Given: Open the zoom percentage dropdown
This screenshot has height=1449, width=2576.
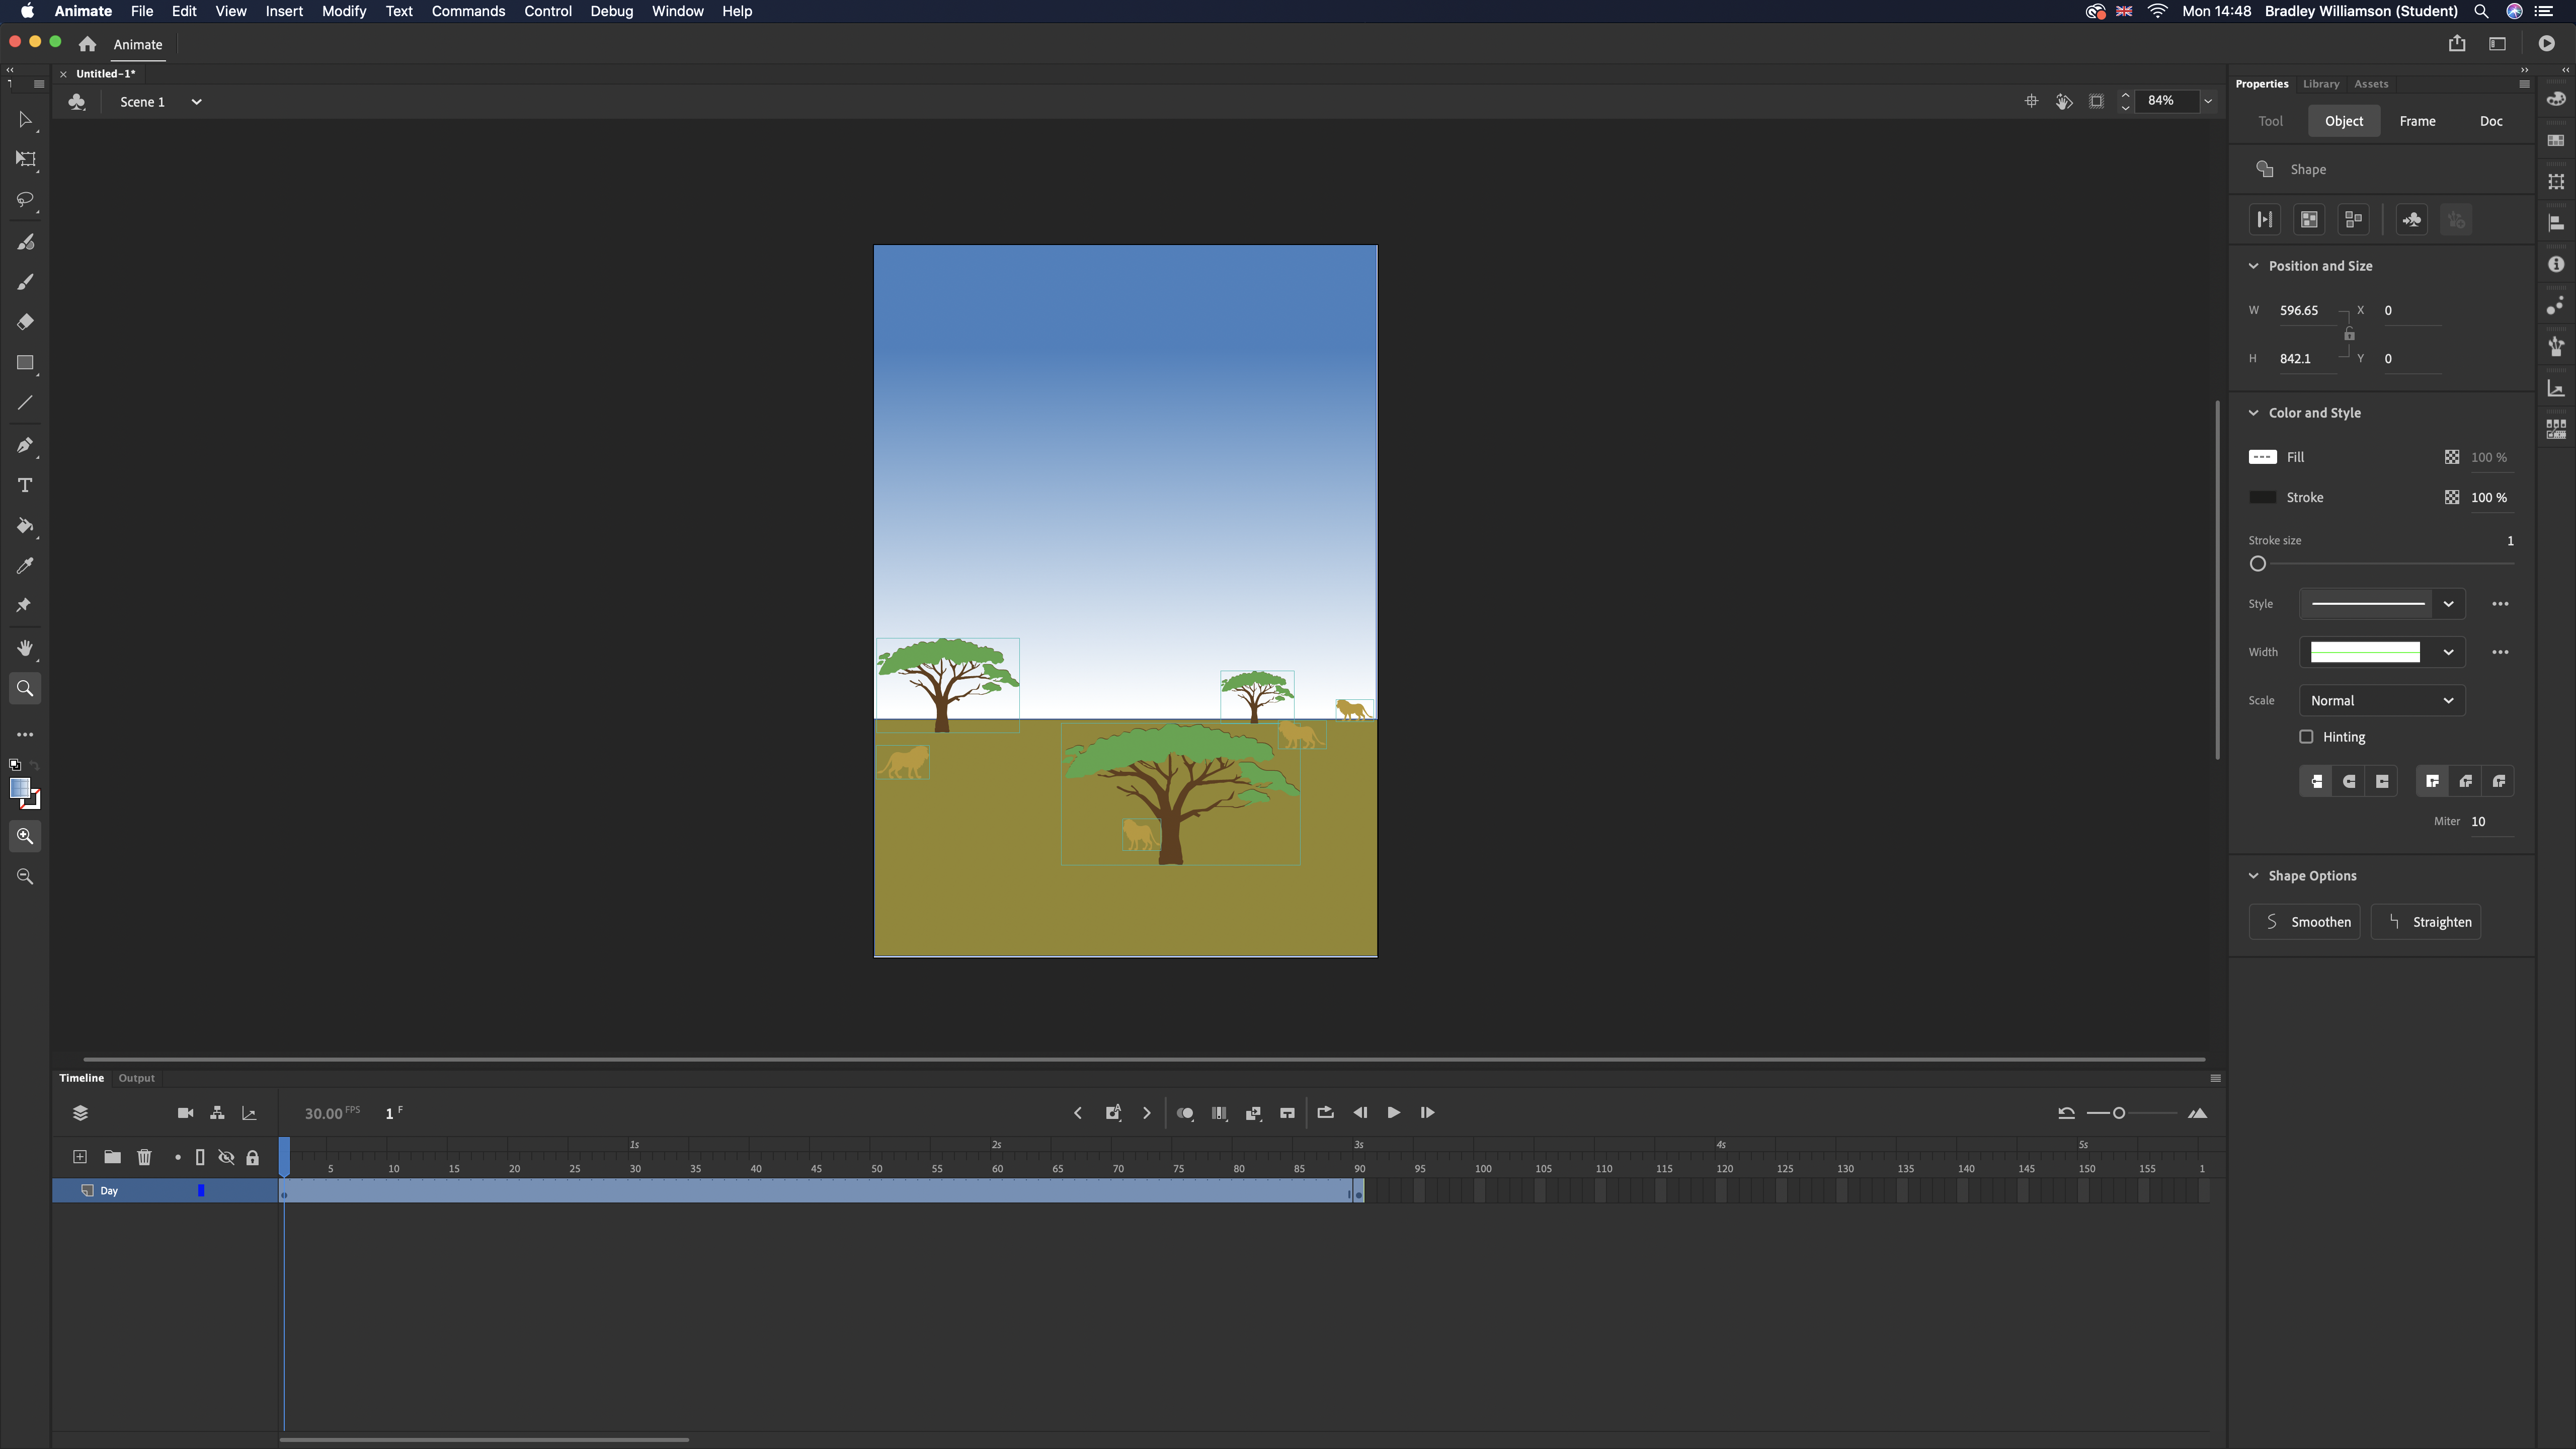Looking at the screenshot, I should [x=2207, y=101].
